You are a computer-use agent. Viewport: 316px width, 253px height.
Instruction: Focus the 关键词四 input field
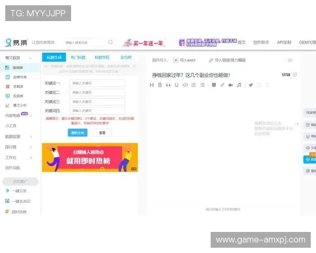pyautogui.click(x=97, y=111)
